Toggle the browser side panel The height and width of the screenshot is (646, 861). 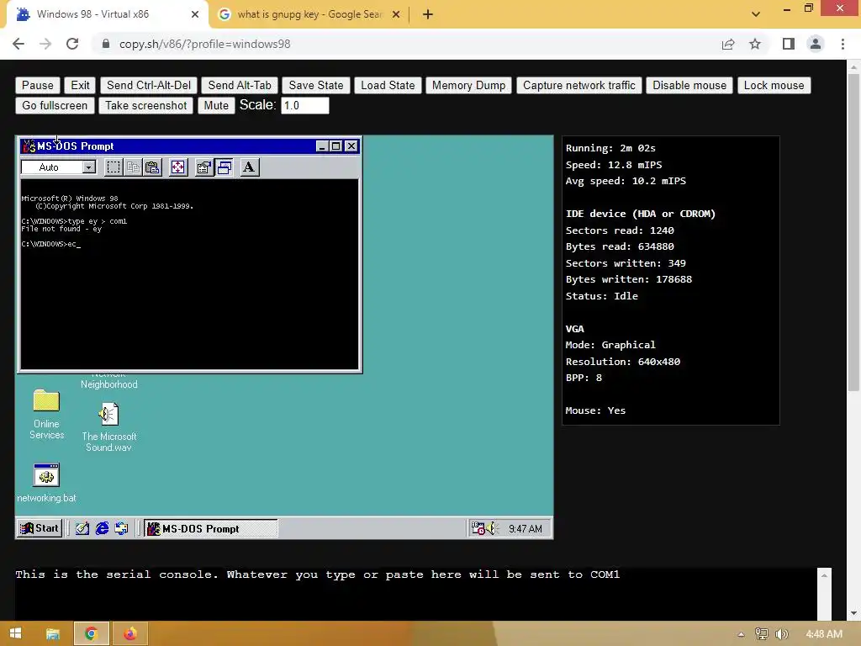[x=789, y=44]
